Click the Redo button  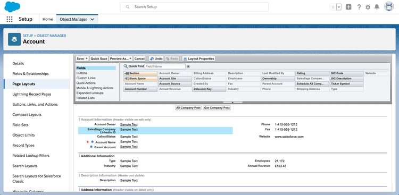pyautogui.click(x=172, y=59)
